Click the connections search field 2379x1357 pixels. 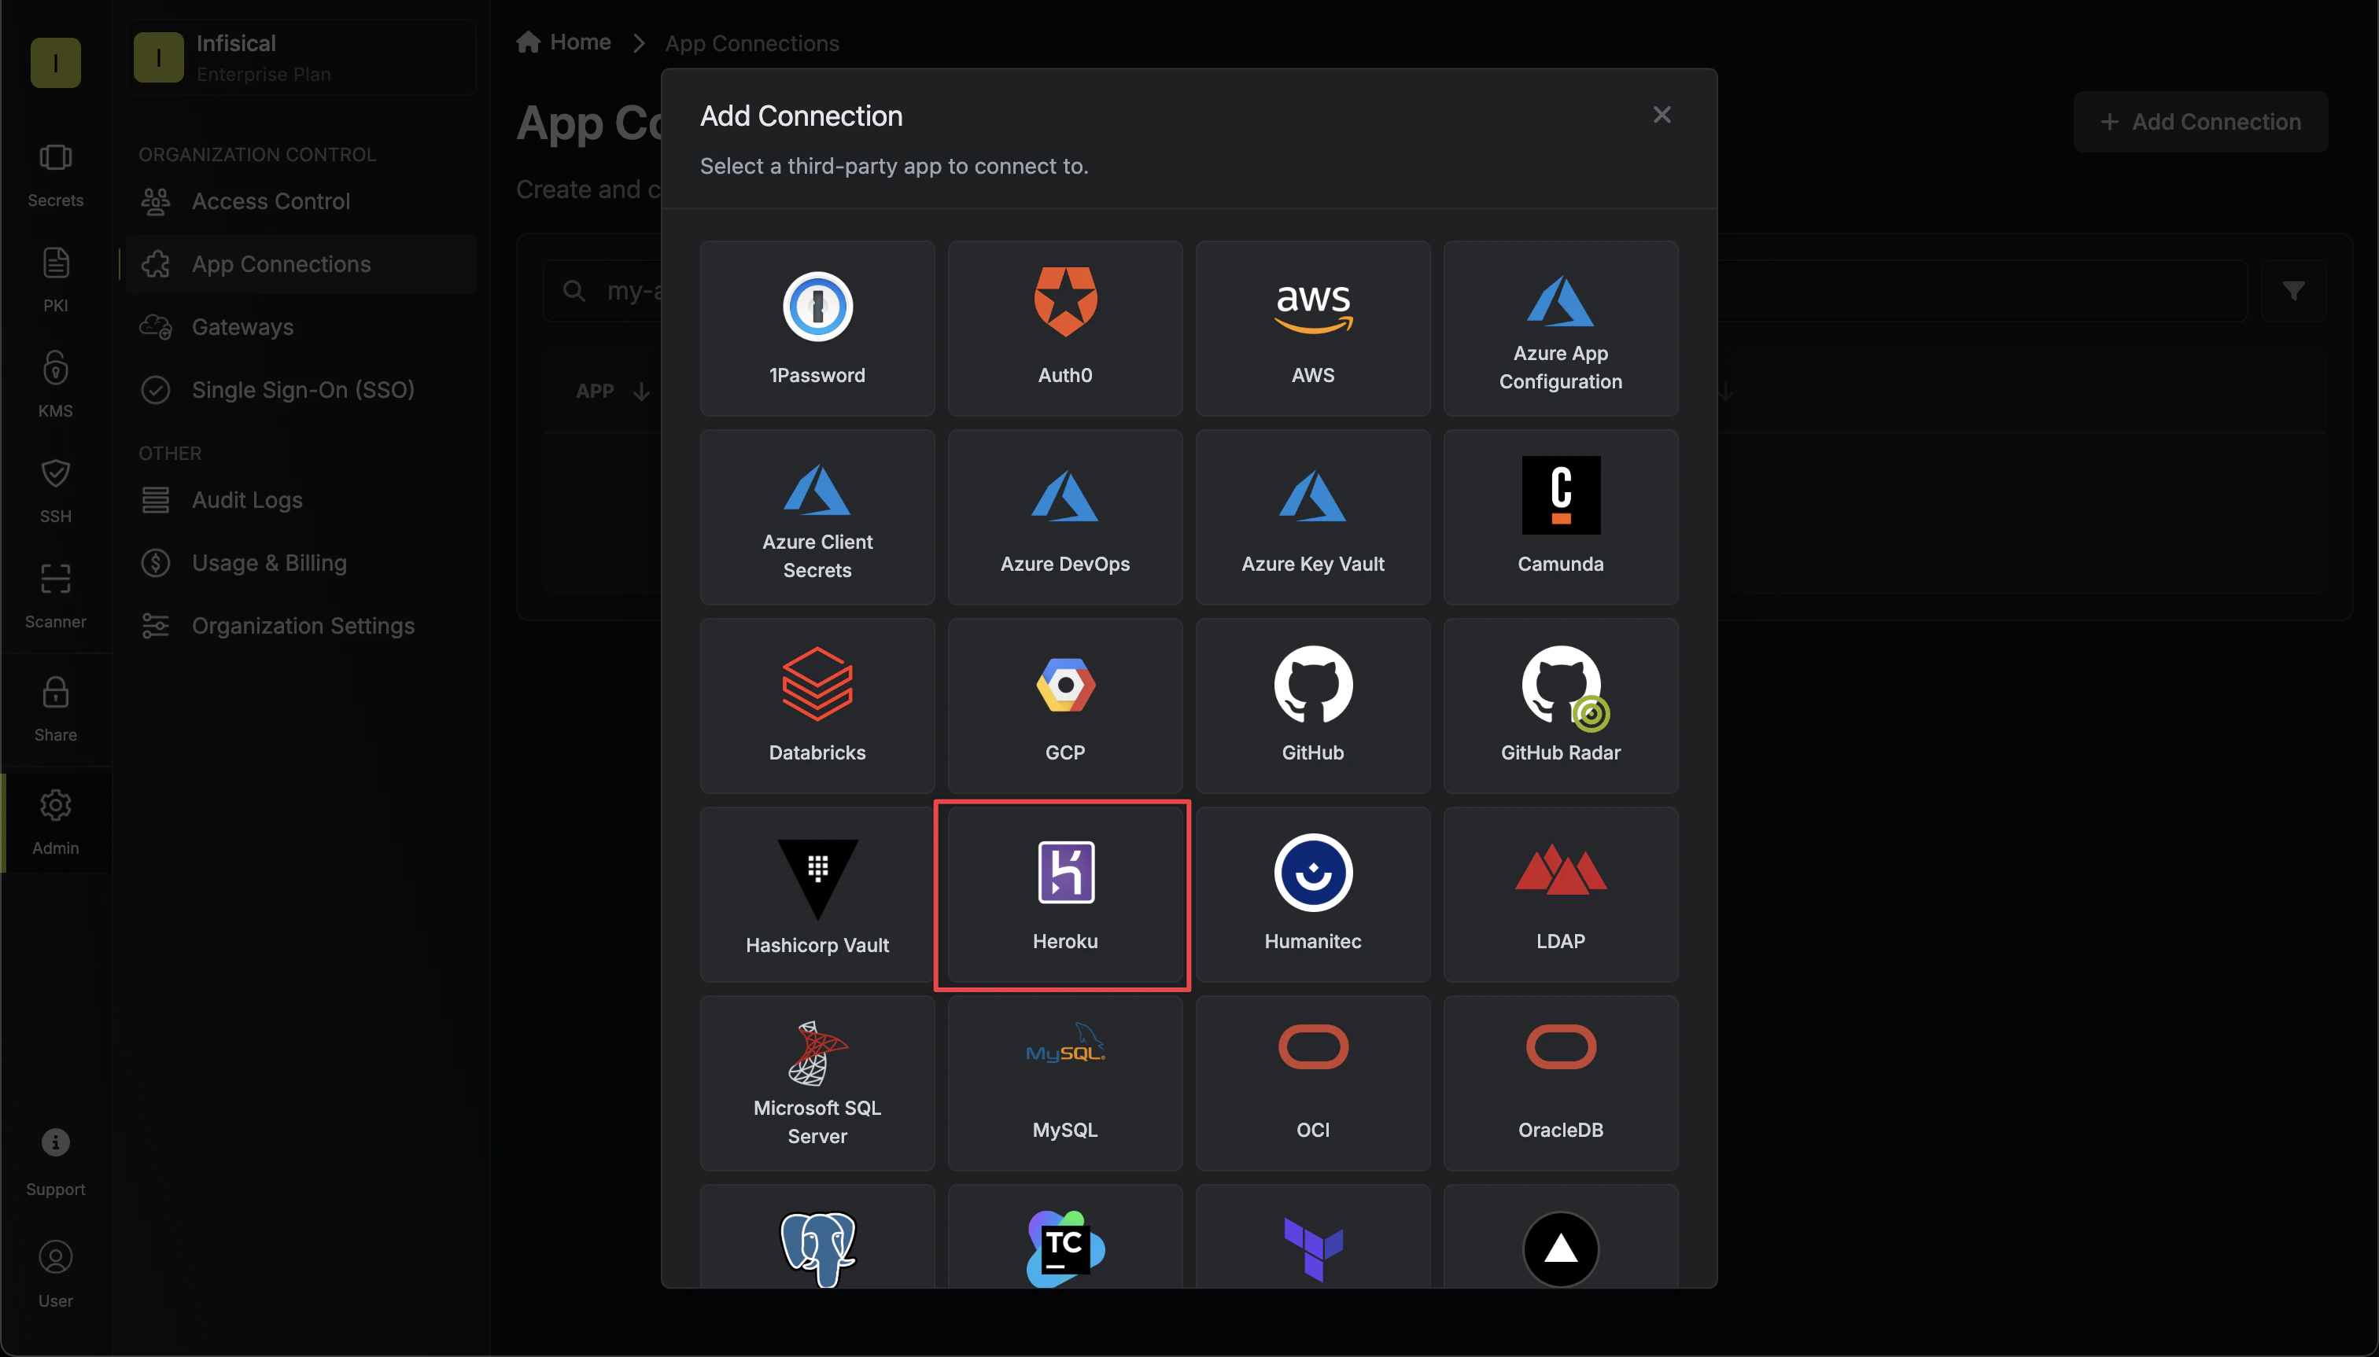coord(1395,292)
